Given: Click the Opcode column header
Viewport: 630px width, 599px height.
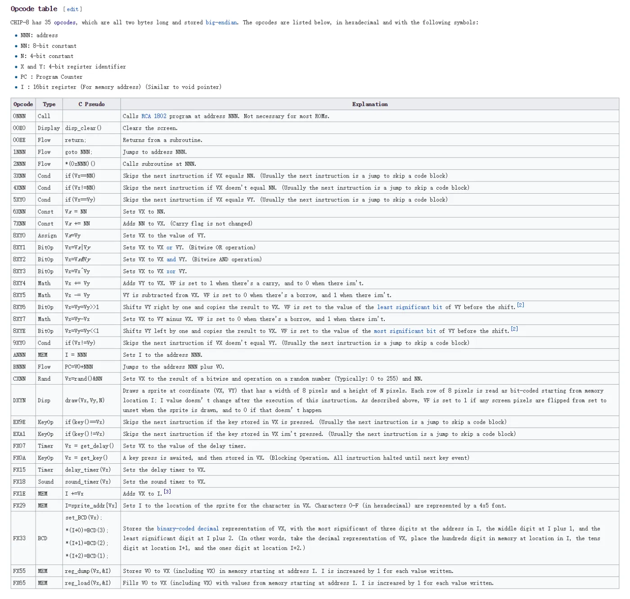Looking at the screenshot, I should [23, 104].
